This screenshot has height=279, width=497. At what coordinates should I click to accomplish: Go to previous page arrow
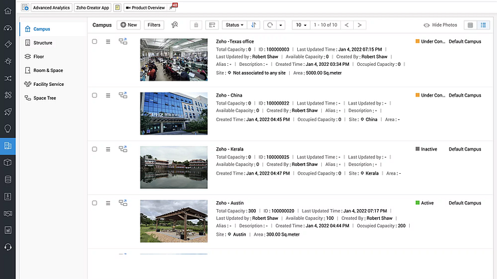click(346, 25)
